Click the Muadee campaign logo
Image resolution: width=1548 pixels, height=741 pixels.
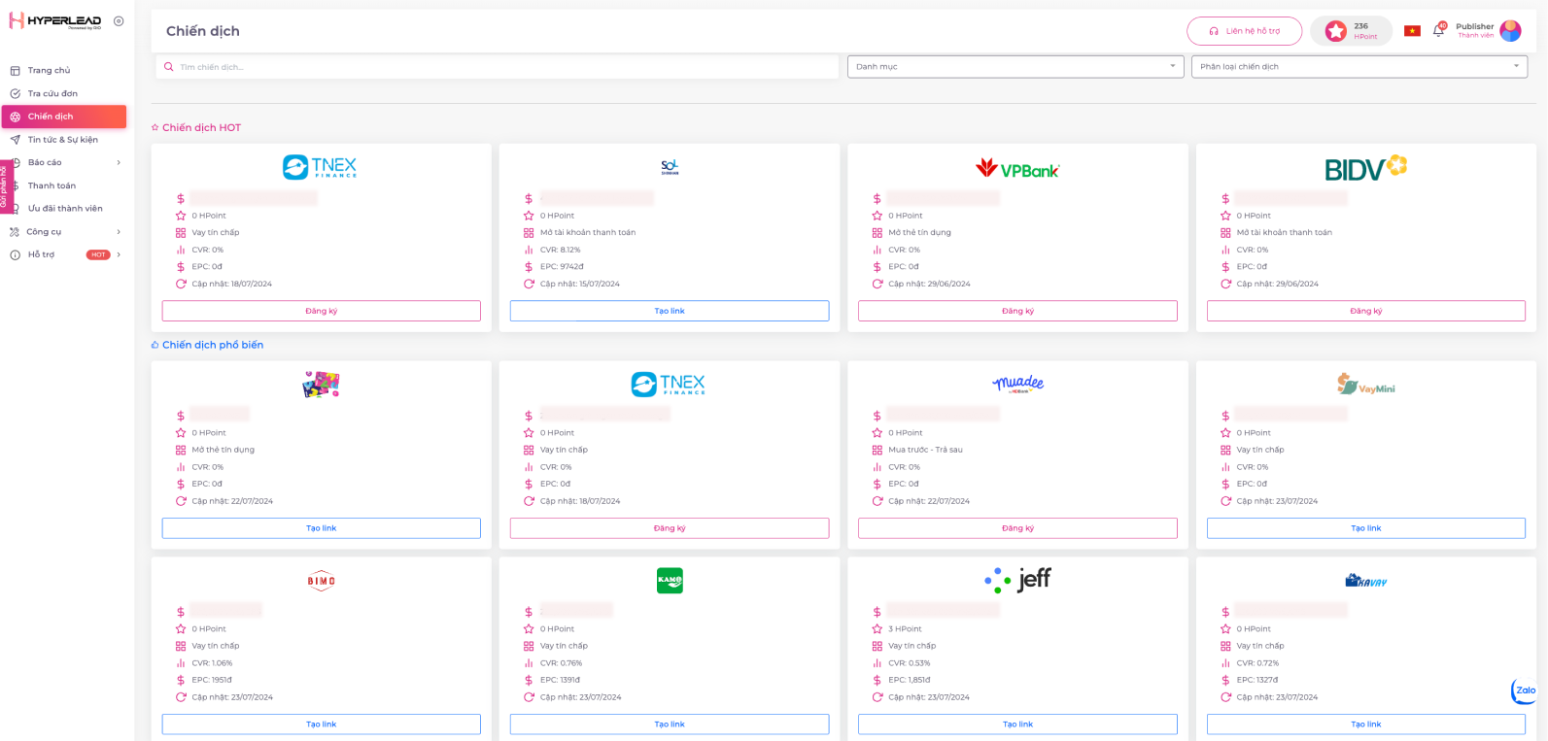tap(1017, 384)
